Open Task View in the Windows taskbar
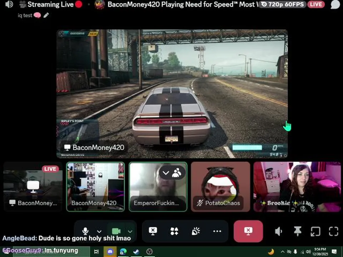Screen dimensions: 343x257 coord(96,252)
